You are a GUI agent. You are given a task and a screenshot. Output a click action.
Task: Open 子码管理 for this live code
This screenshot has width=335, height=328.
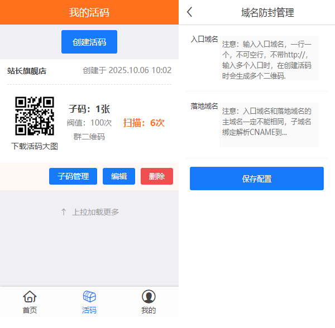coord(73,176)
